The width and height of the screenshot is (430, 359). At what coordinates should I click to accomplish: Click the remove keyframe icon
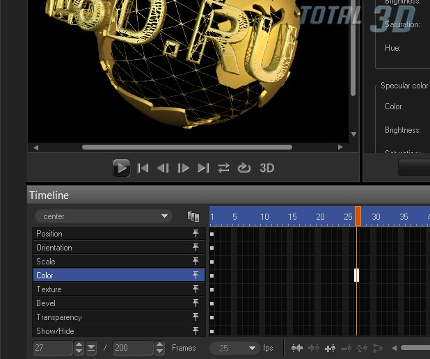point(346,348)
